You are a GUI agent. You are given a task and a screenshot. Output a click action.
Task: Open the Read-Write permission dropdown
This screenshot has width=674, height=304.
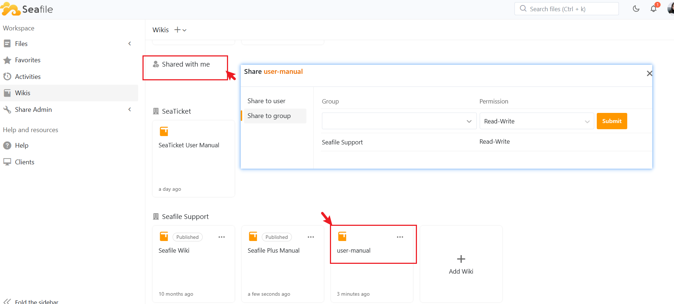536,121
